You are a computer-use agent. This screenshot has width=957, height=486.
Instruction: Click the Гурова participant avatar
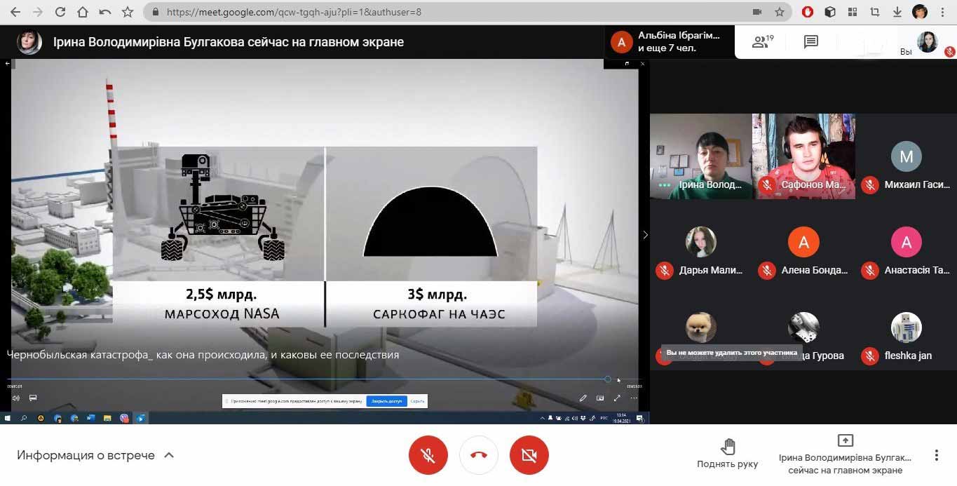tap(803, 328)
